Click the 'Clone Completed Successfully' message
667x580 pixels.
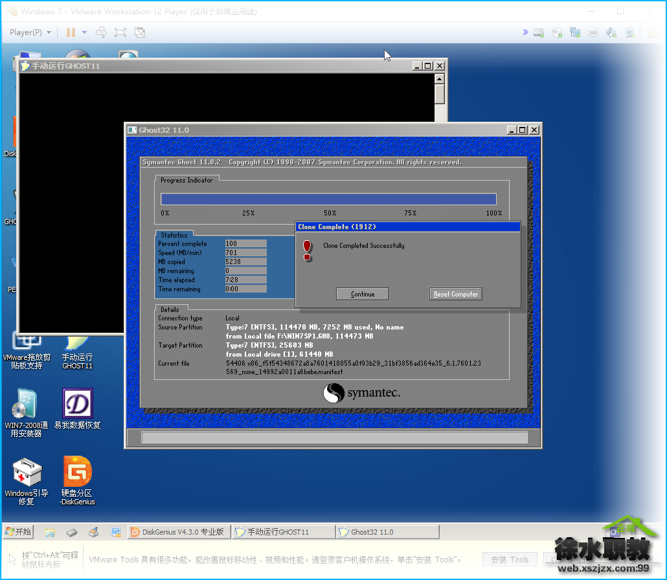[x=364, y=246]
